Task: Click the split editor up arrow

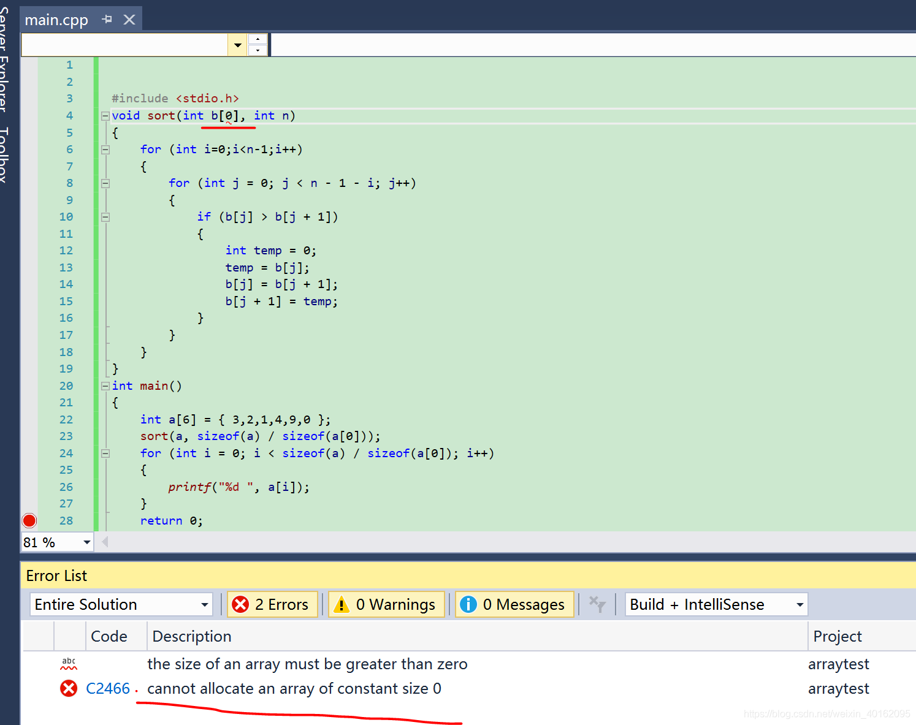Action: tap(258, 39)
